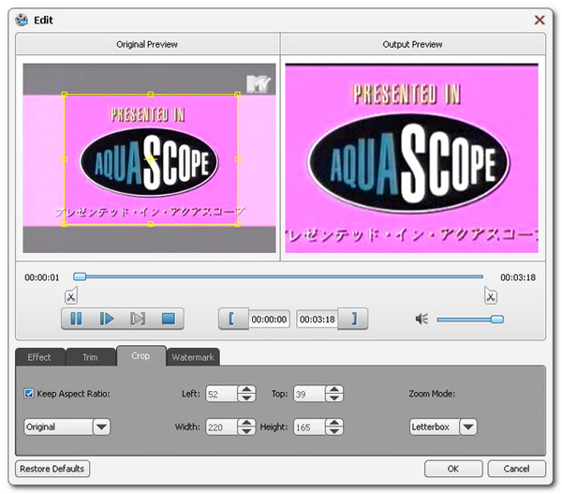Click the right-middle crop handle
The image size is (562, 494).
(237, 159)
